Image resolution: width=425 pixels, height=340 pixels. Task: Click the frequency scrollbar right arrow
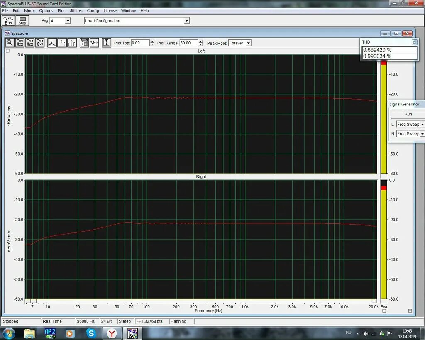(374, 301)
